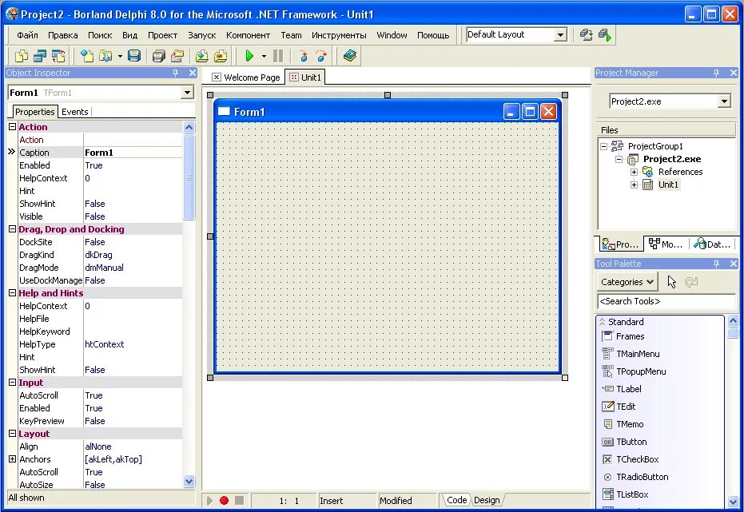Click the View Form toolbar icon
Viewport: 744px width, 512px height.
pos(40,56)
